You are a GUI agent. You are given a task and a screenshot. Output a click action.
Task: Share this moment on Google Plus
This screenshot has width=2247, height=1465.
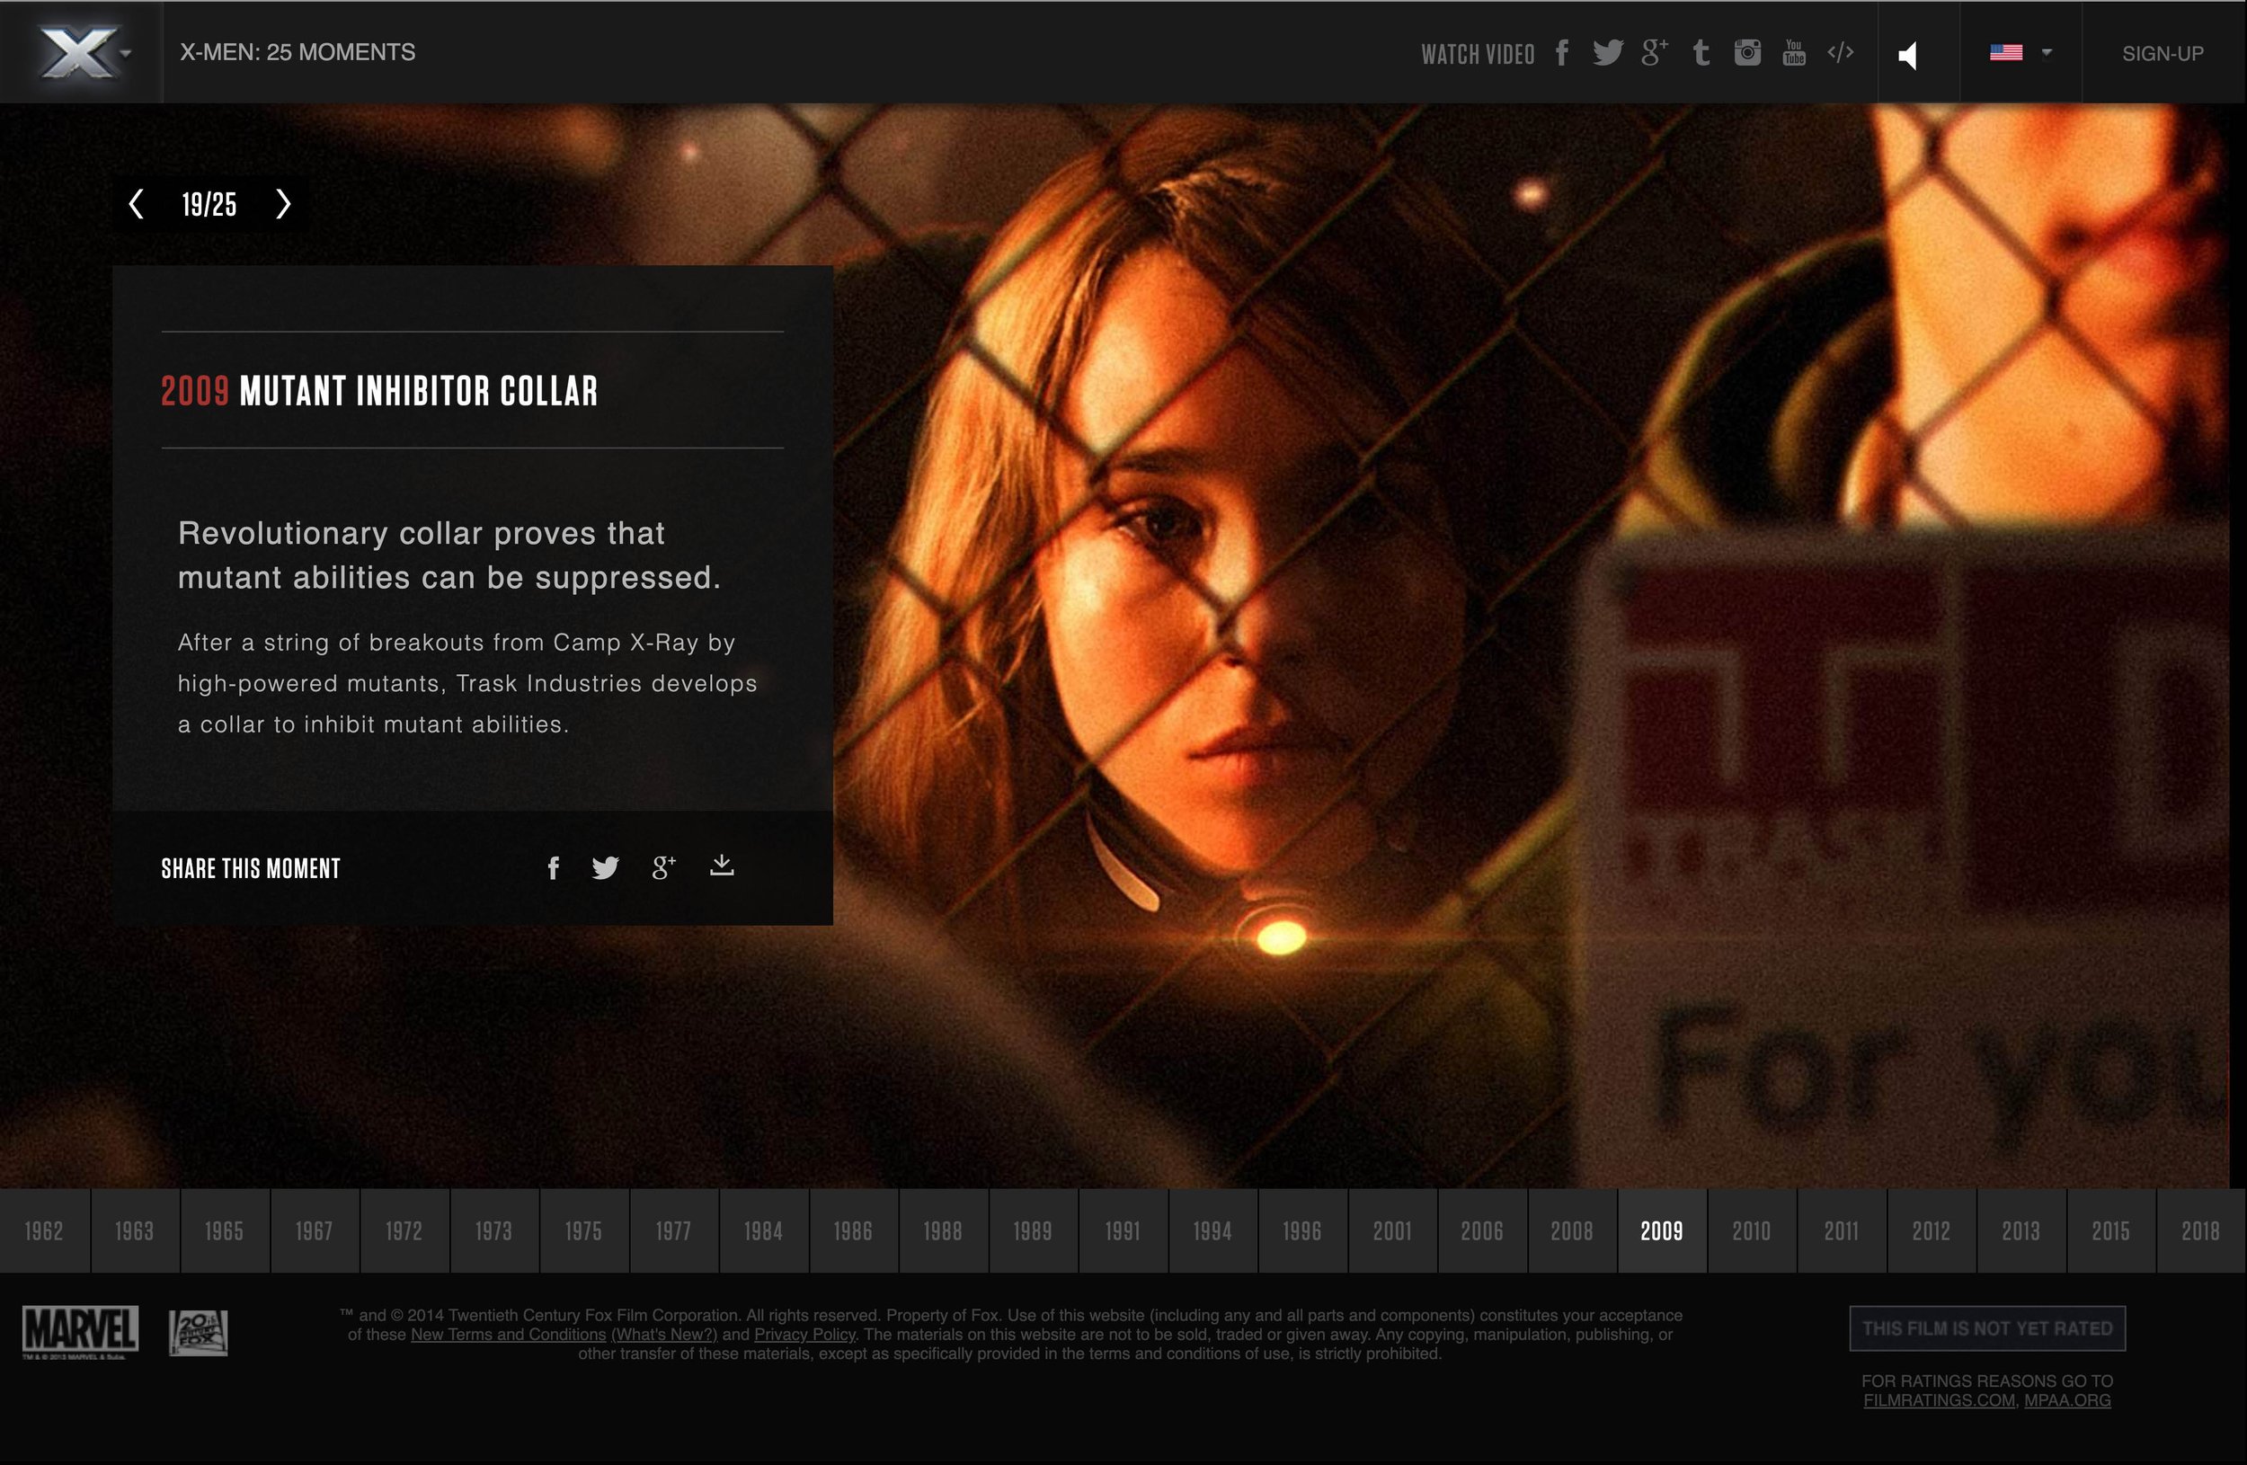[x=663, y=867]
